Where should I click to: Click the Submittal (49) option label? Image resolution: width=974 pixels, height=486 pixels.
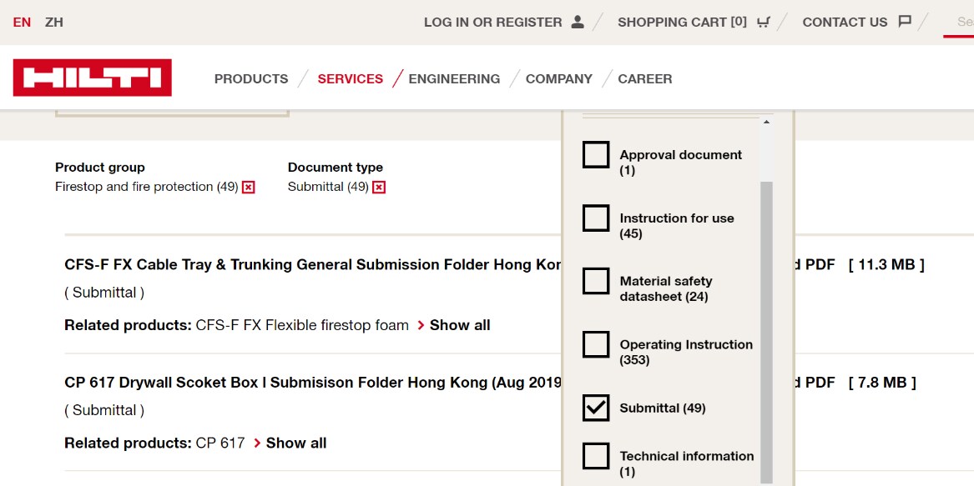(663, 408)
